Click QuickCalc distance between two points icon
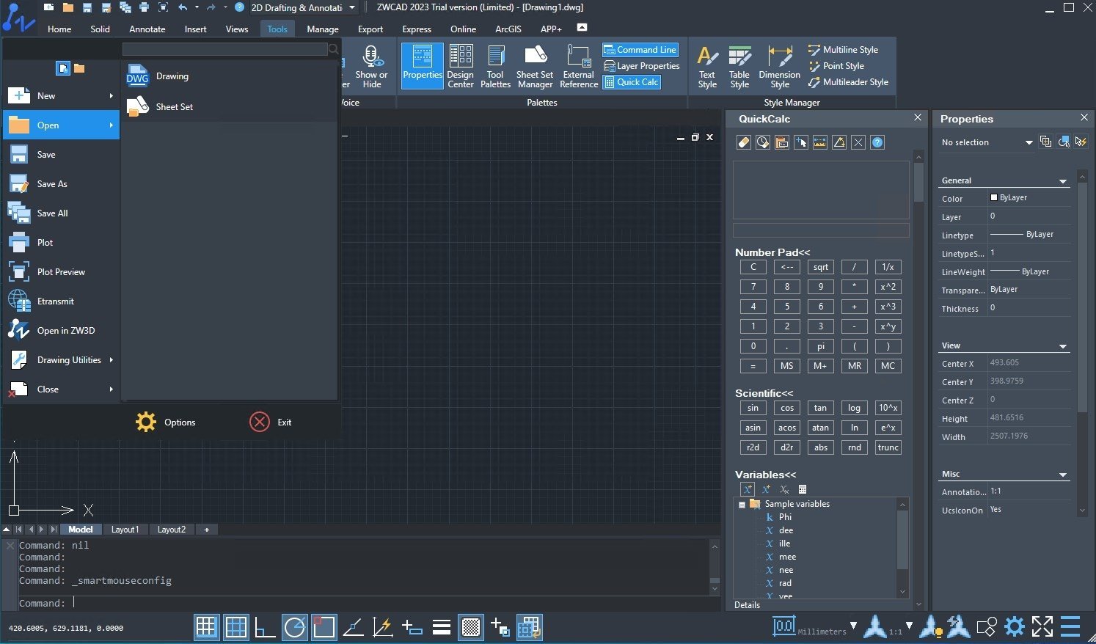1096x644 pixels. pos(820,142)
